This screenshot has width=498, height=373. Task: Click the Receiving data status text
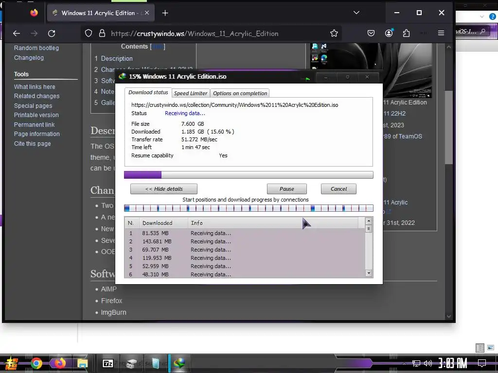(x=185, y=113)
